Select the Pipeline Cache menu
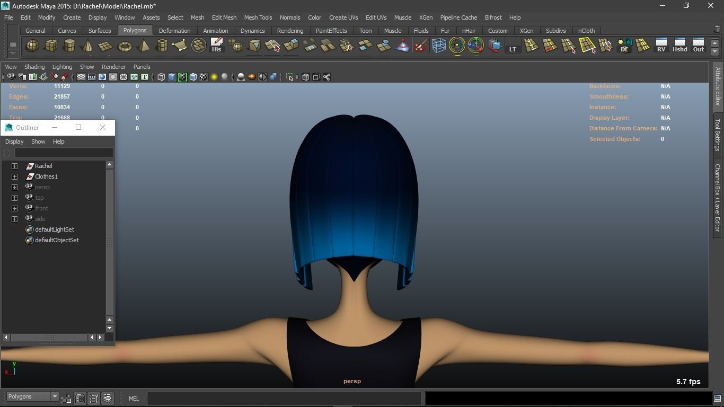The image size is (724, 407). [458, 17]
